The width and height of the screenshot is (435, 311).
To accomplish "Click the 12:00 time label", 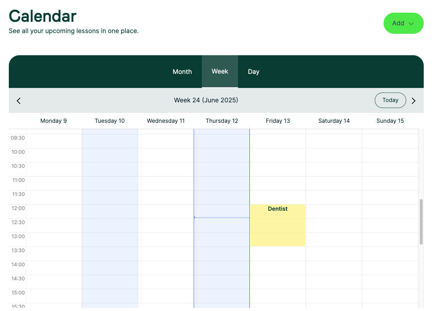I will coord(18,208).
